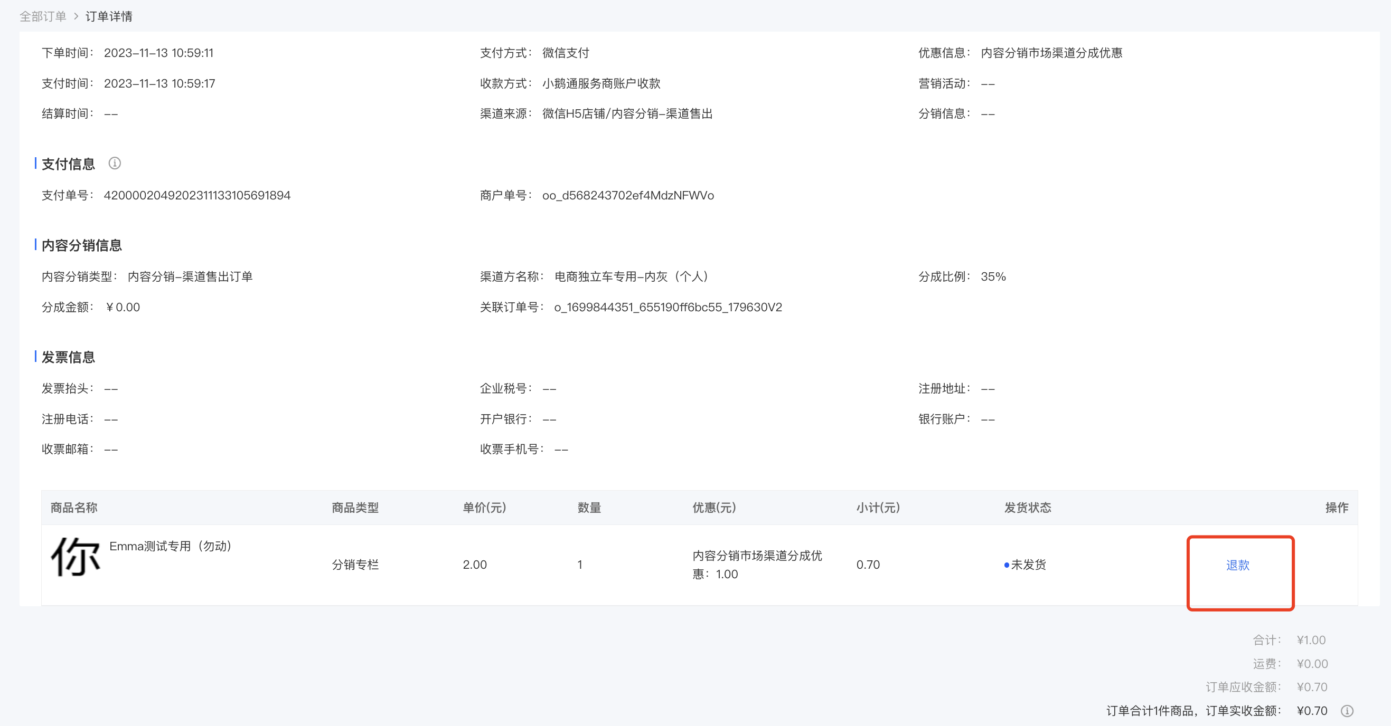Click the 内容分销-渠道售出订单 type text
Viewport: 1391px width, 726px height.
coord(190,276)
